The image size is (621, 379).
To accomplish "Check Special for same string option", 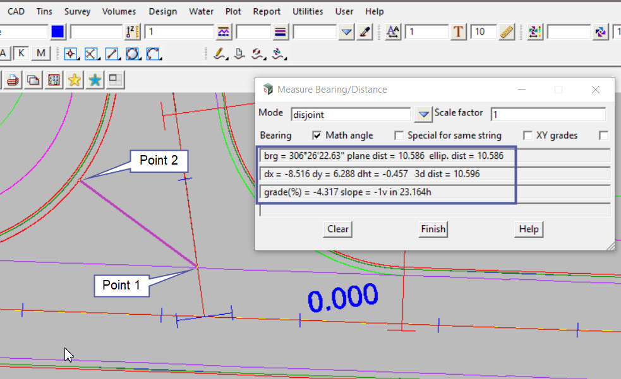I will (x=399, y=136).
